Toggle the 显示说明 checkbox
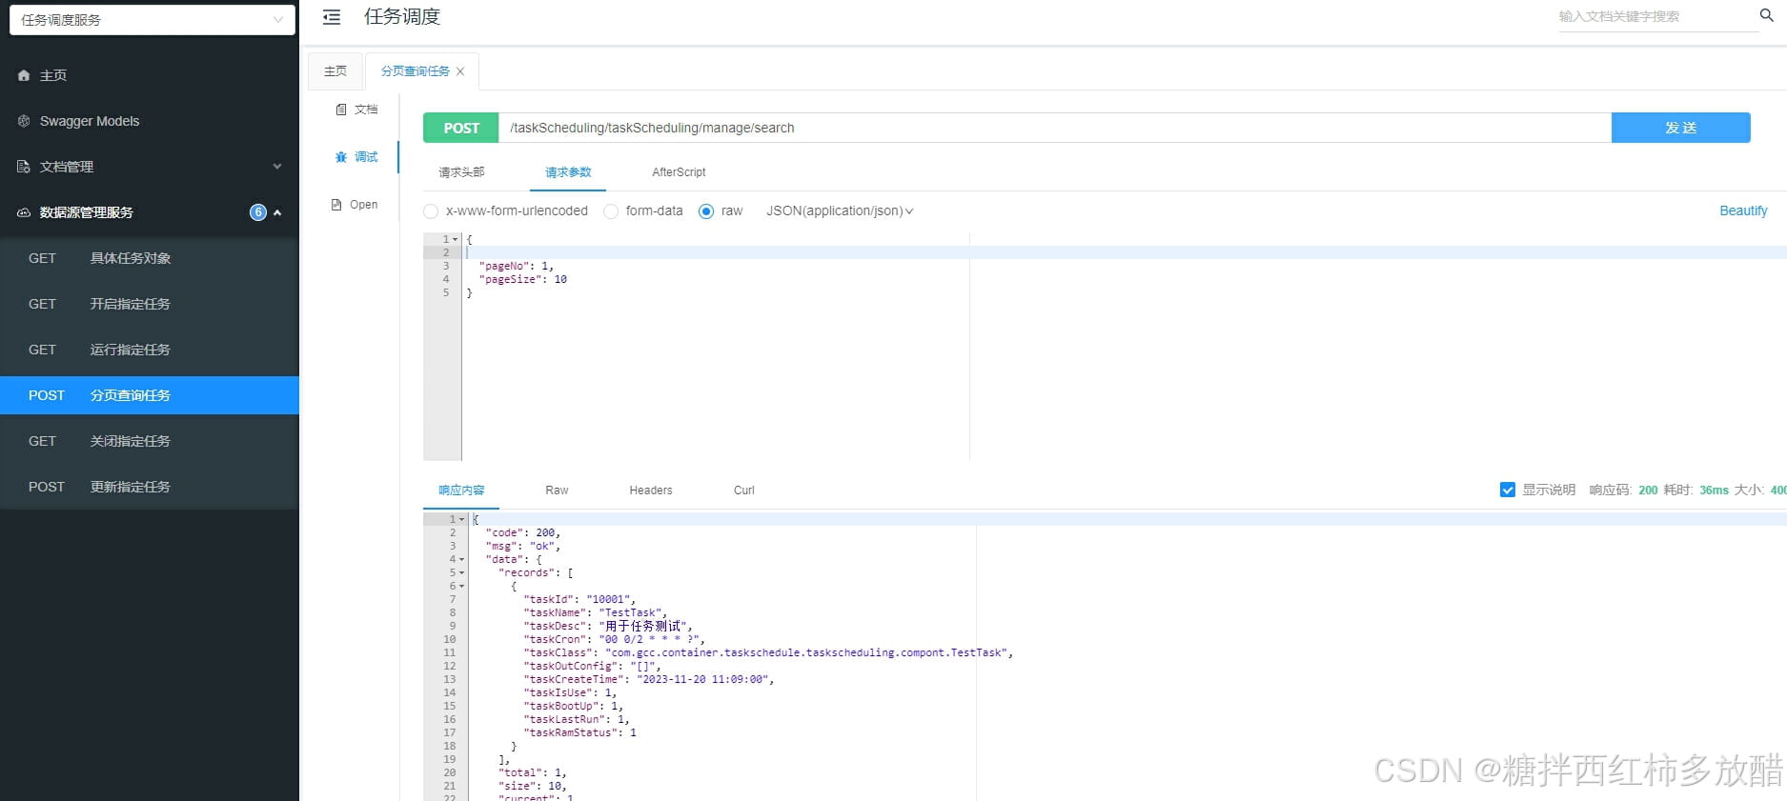This screenshot has height=801, width=1787. pyautogui.click(x=1508, y=490)
